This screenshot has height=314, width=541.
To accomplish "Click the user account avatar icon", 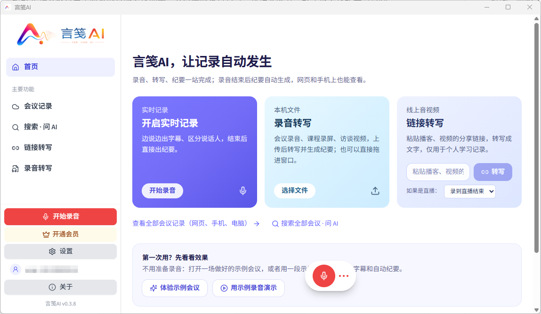I will pyautogui.click(x=16, y=270).
